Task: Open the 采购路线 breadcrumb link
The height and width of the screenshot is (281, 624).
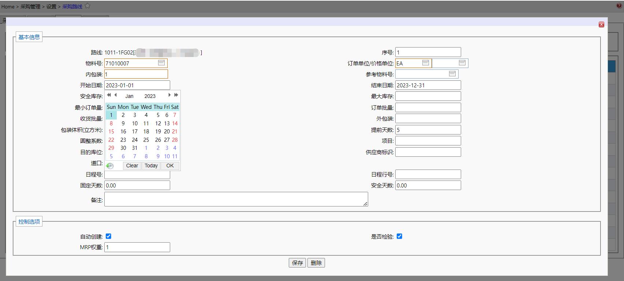Action: pyautogui.click(x=72, y=7)
